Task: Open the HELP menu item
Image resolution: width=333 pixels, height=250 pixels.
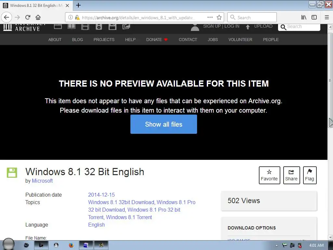Action: coord(130,39)
